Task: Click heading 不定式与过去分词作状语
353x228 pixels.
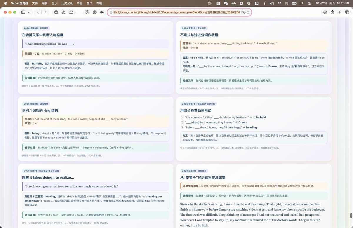Action: 199,35
